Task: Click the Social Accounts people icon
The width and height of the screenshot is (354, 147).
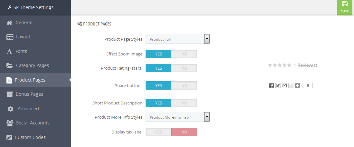Action: click(10, 123)
